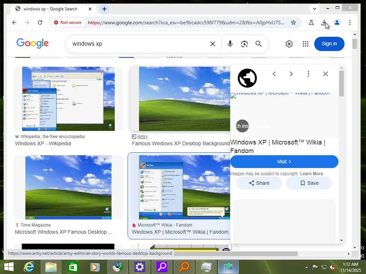
Task: Open the Windows Store taskbar icon
Action: point(73,267)
